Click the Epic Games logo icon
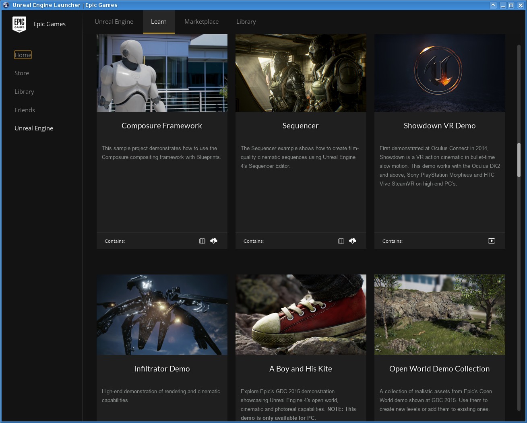Image resolution: width=527 pixels, height=423 pixels. 19,24
